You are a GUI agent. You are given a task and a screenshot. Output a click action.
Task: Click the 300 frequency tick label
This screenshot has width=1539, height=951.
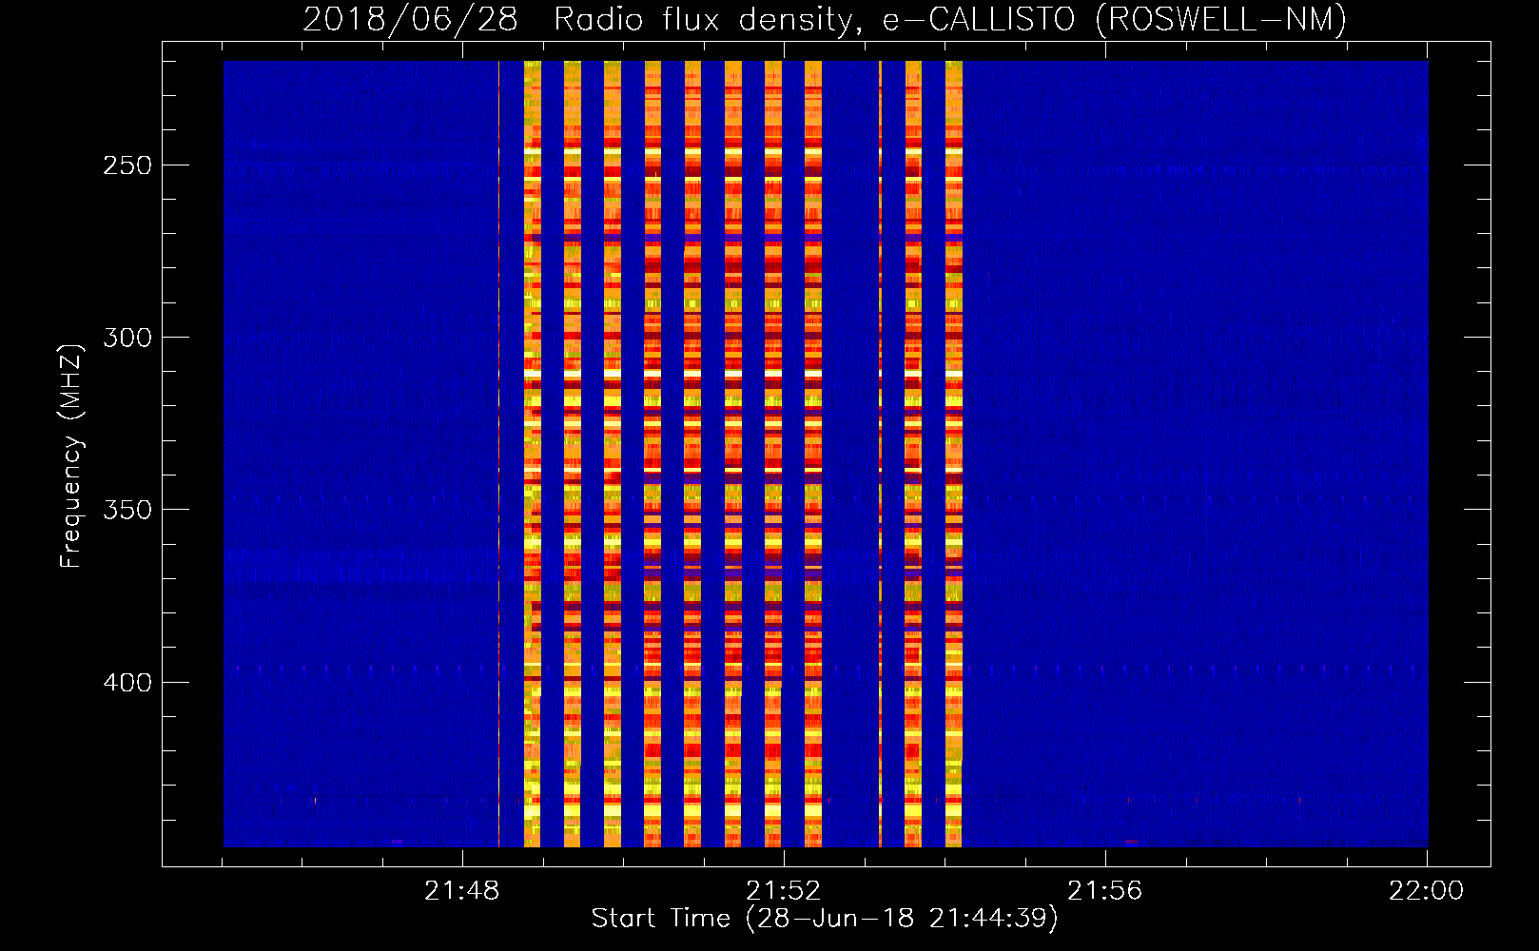[x=128, y=338]
